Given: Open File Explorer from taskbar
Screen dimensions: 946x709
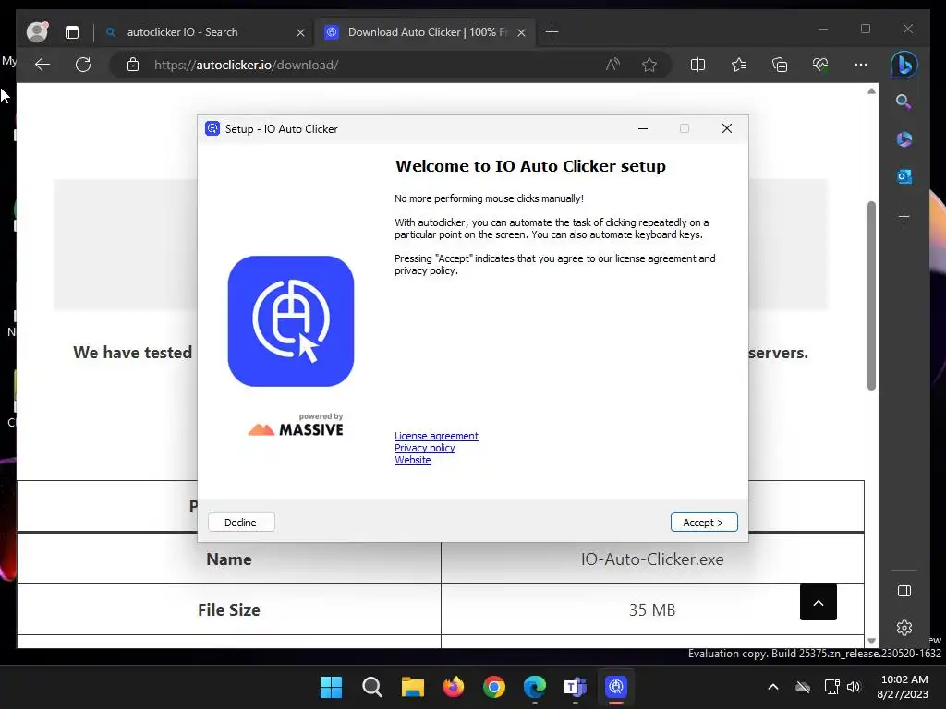Looking at the screenshot, I should (x=413, y=687).
